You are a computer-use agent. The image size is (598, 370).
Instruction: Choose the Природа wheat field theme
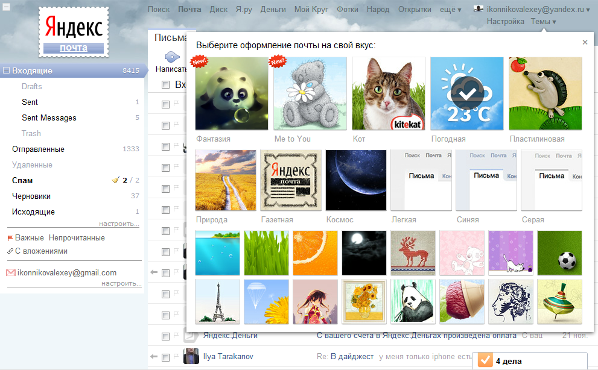click(226, 180)
